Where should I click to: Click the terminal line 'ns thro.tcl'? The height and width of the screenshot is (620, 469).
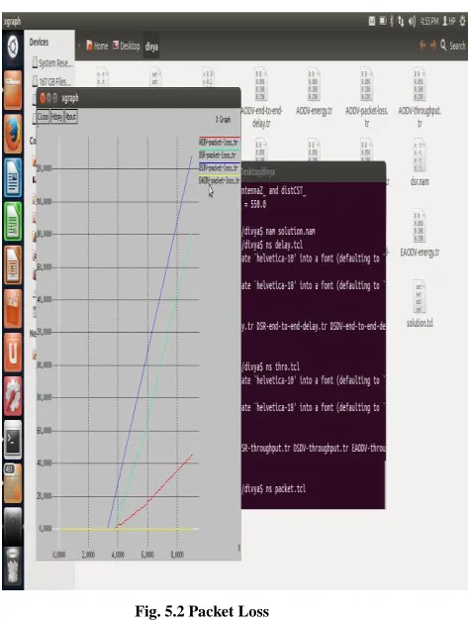271,366
